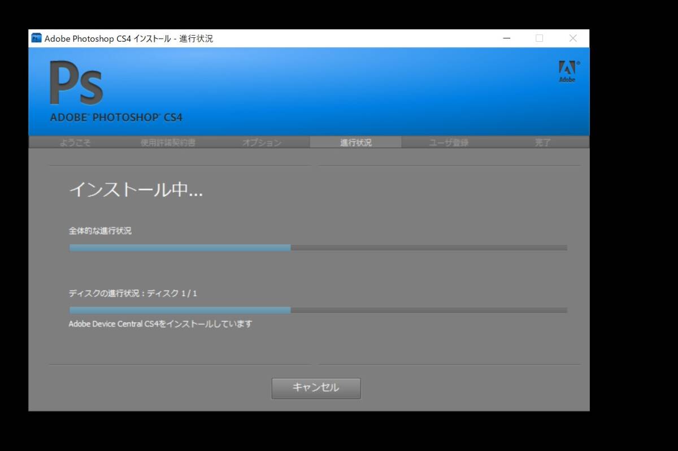
Task: Click the large Ps logo
Action: point(76,83)
